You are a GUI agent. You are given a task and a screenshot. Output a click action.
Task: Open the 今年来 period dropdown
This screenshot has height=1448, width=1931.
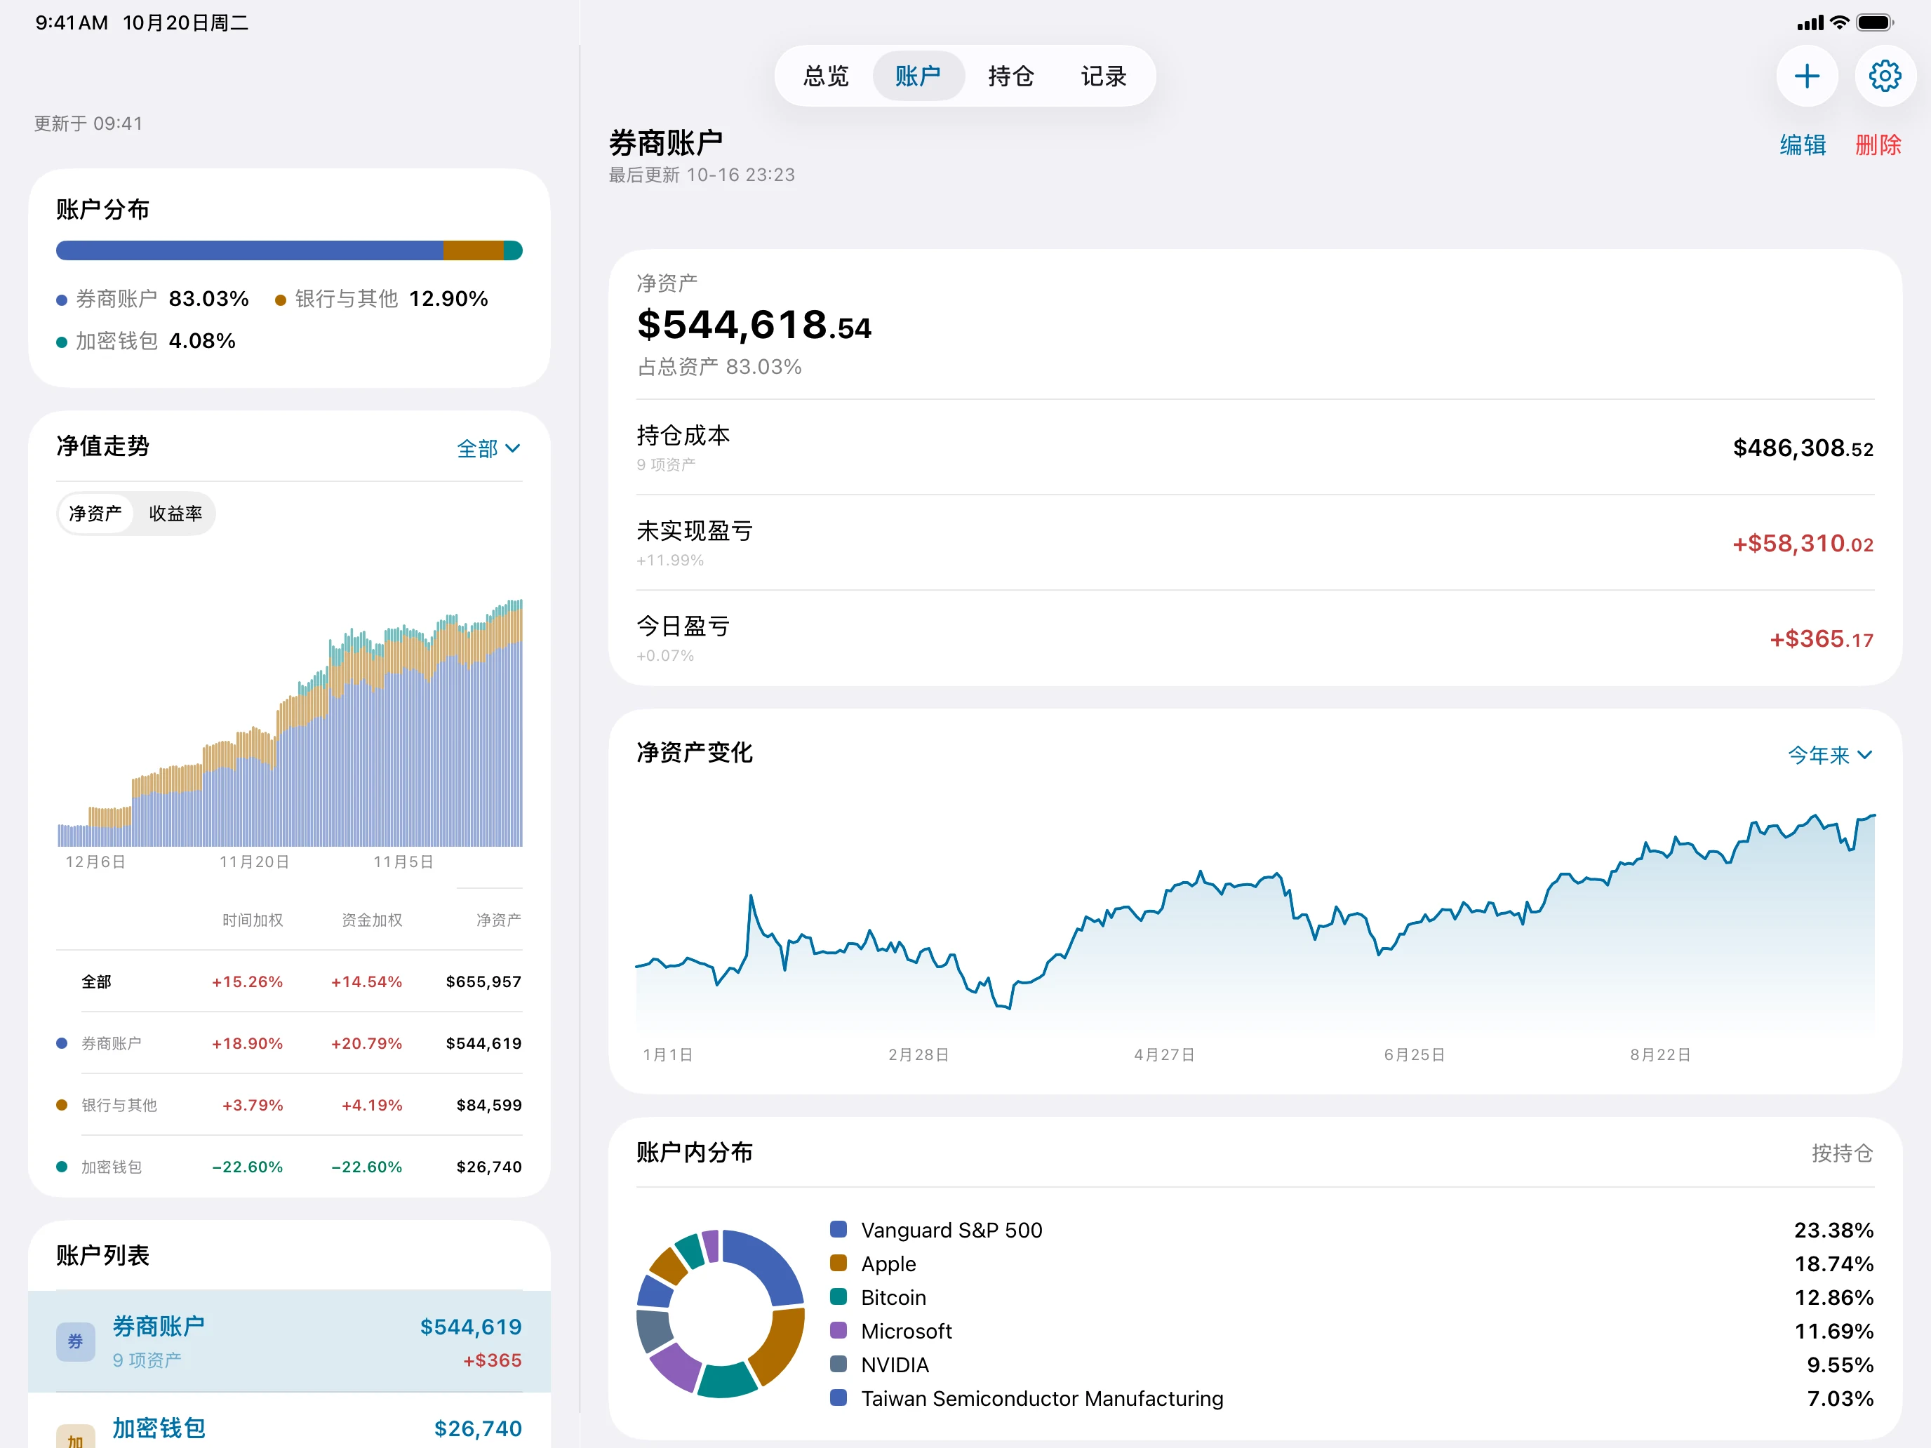(x=1830, y=755)
